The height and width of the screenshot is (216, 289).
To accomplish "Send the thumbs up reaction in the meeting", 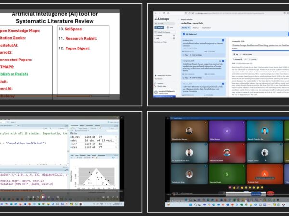I will (x=234, y=188).
